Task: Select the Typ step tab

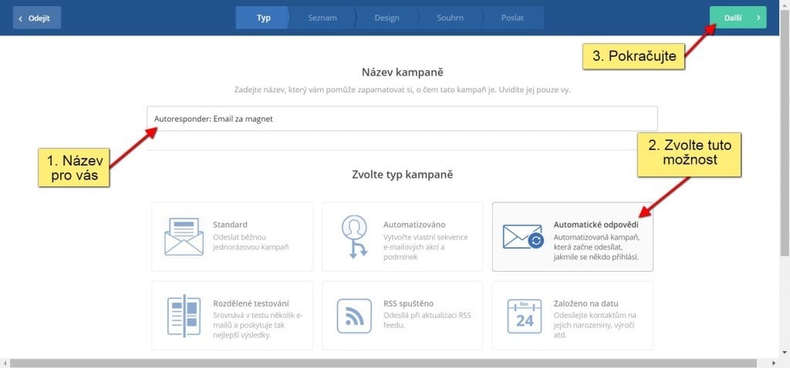Action: coord(263,17)
